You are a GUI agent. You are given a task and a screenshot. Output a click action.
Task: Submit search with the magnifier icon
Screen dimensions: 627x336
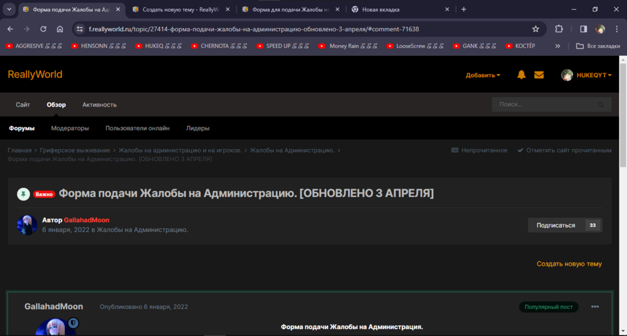pos(601,105)
